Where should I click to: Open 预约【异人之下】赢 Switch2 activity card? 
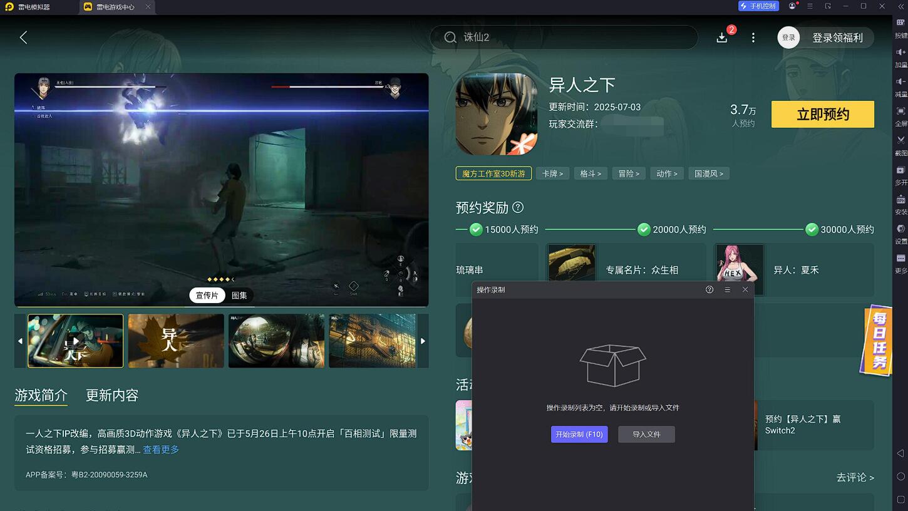point(814,425)
